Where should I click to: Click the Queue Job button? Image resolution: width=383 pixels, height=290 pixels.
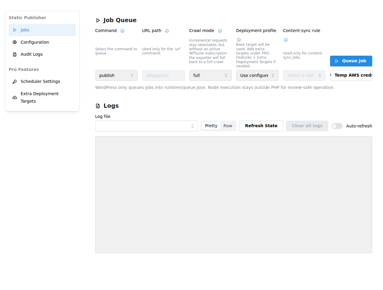click(x=351, y=61)
